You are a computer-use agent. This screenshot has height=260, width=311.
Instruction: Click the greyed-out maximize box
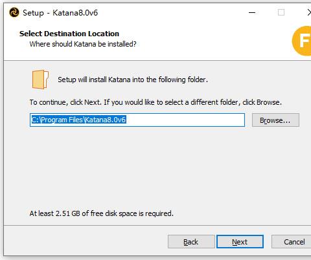coord(281,12)
